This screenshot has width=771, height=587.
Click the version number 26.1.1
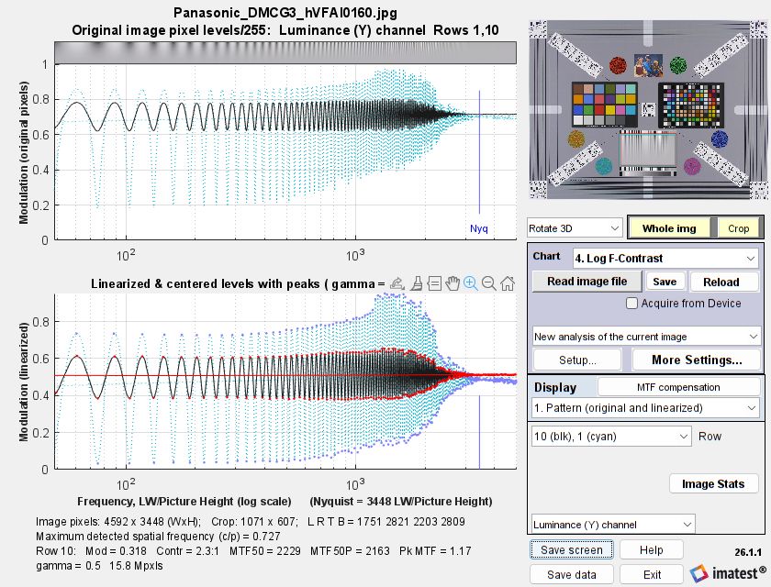[748, 552]
